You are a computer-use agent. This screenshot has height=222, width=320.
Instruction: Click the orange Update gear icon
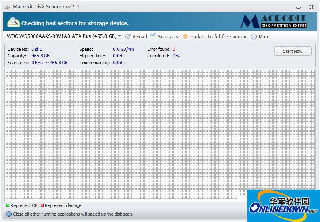coord(185,36)
